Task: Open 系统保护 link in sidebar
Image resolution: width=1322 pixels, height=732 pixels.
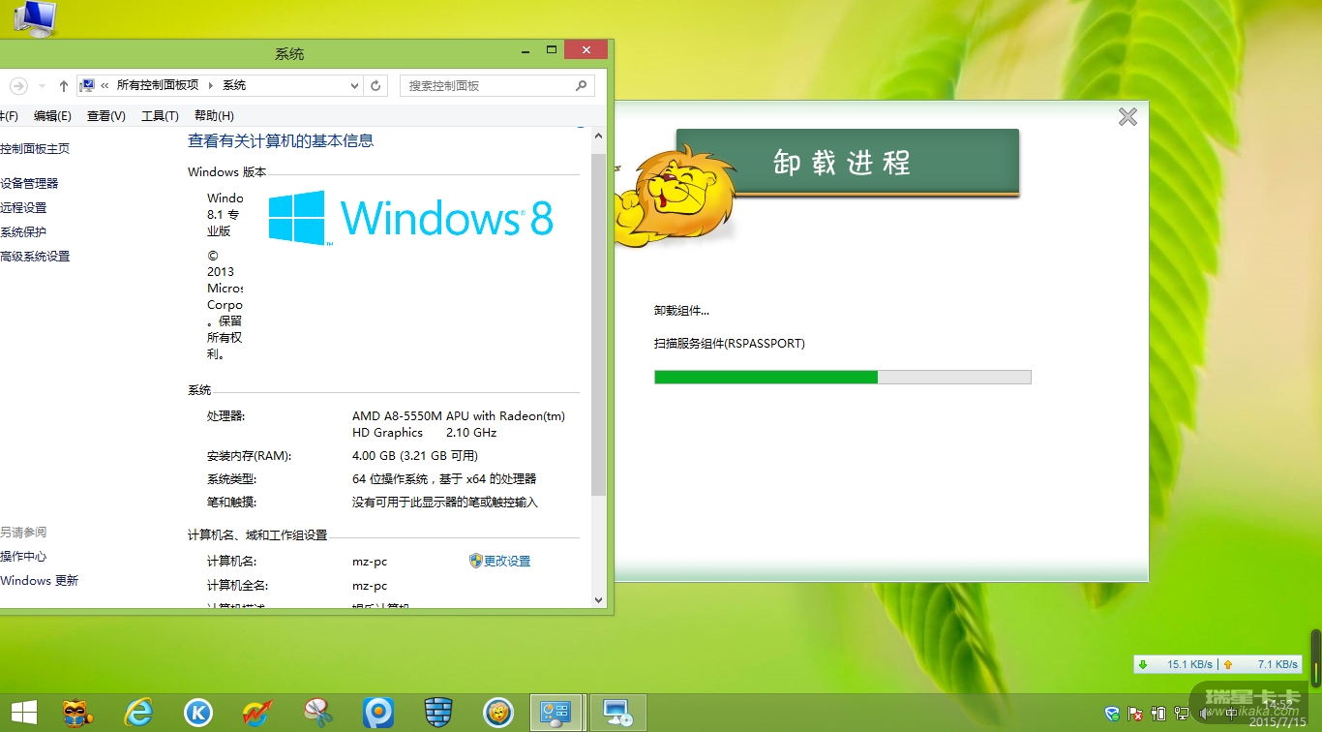Action: click(23, 231)
